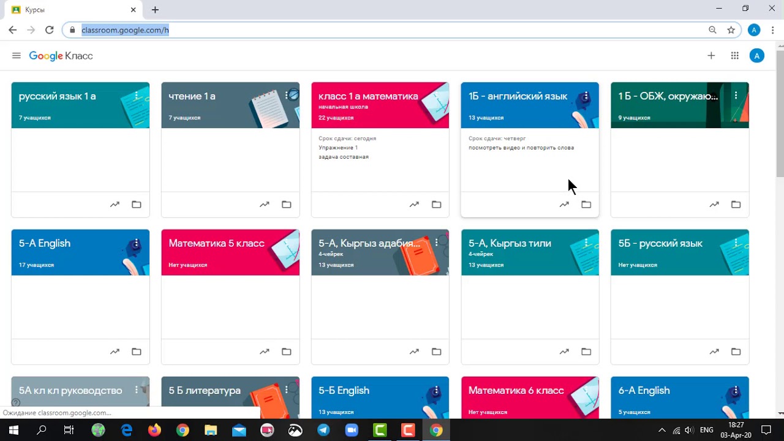This screenshot has width=784, height=441.
Task: Open the 5-A English course
Action: pos(44,243)
